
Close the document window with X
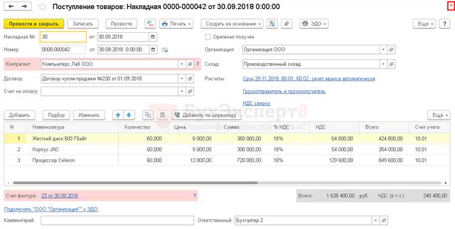pyautogui.click(x=451, y=5)
